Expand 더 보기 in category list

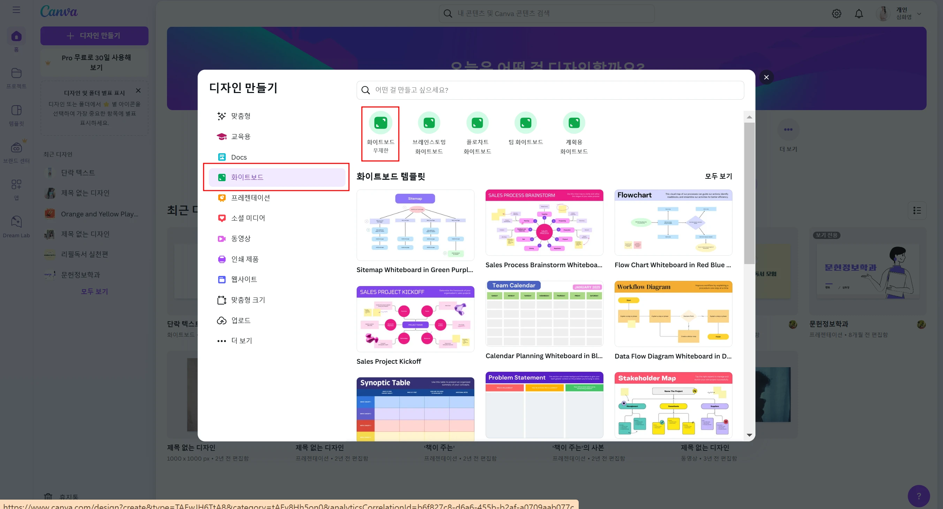pos(277,341)
